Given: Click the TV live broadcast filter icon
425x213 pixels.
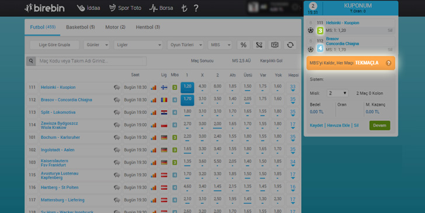Looking at the screenshot, I should (274, 45).
